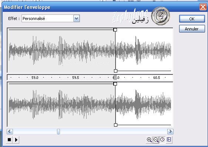The height and width of the screenshot is (147, 208).
Task: Click the 60.5 mark on the timeline
Action: (x=157, y=78)
